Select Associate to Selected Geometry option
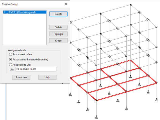The image size is (160, 120). tap(29, 59)
